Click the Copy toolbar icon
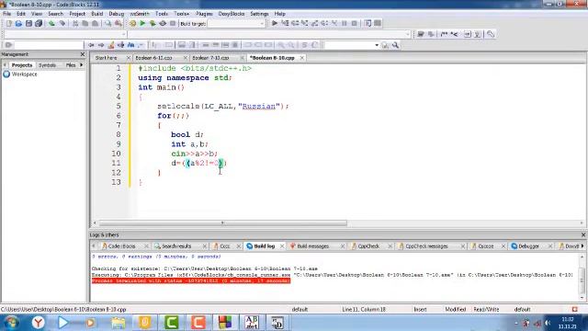588x331 pixels. pos(85,23)
